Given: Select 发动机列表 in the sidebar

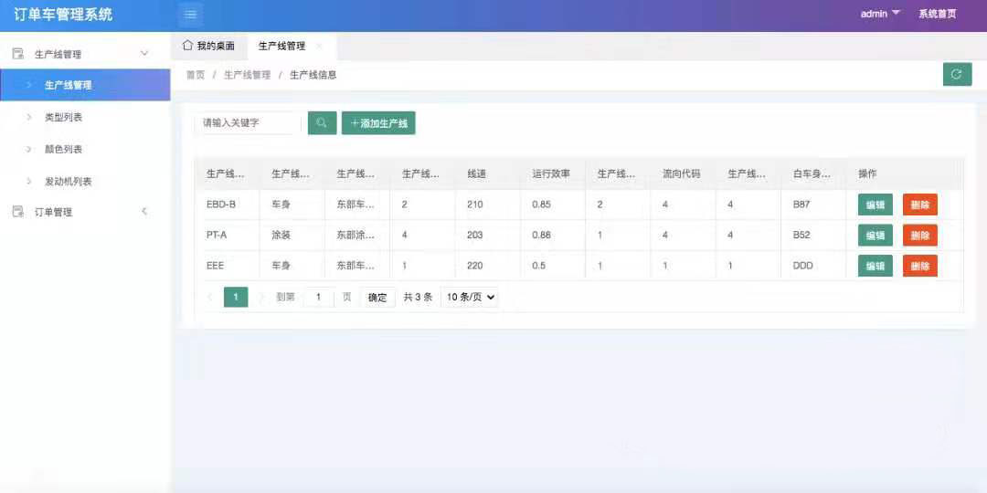Looking at the screenshot, I should point(69,182).
